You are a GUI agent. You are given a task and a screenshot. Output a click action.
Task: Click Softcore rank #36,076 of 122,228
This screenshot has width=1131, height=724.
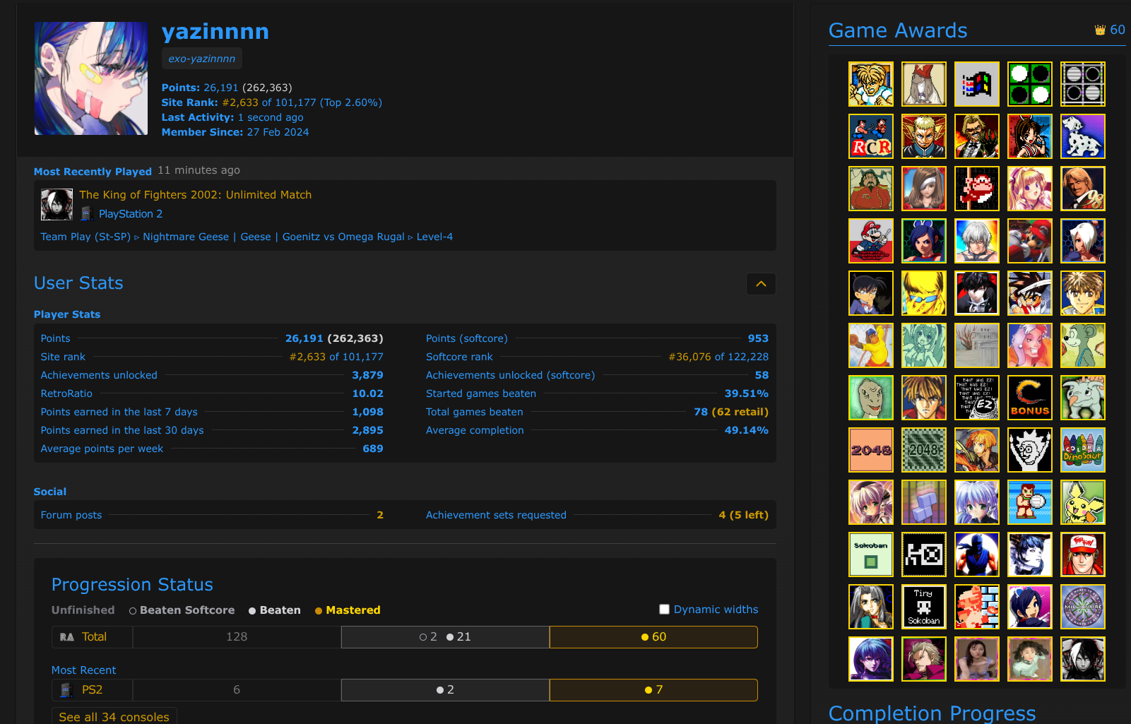pos(718,357)
